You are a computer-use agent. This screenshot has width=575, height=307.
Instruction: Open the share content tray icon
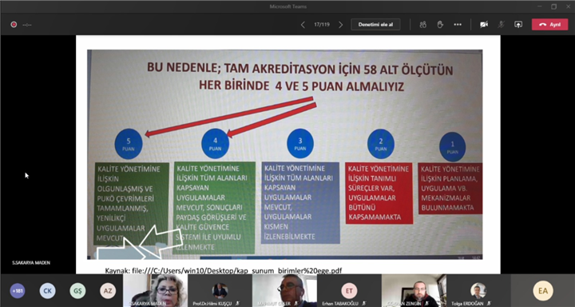[x=518, y=25]
